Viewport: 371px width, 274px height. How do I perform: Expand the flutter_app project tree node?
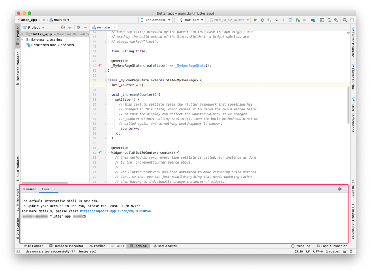23,34
